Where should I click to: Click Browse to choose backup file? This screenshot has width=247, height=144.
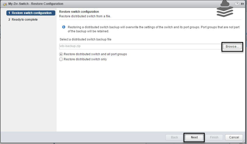coord(232,47)
